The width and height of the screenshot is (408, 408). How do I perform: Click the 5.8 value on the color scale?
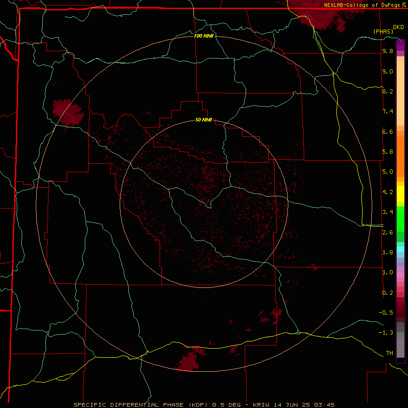[388, 152]
